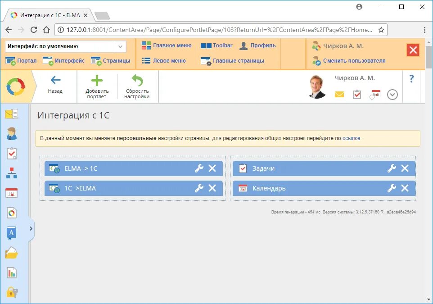
Task: Open settings wrench for 1C ->ELMA portlet
Action: [199, 188]
